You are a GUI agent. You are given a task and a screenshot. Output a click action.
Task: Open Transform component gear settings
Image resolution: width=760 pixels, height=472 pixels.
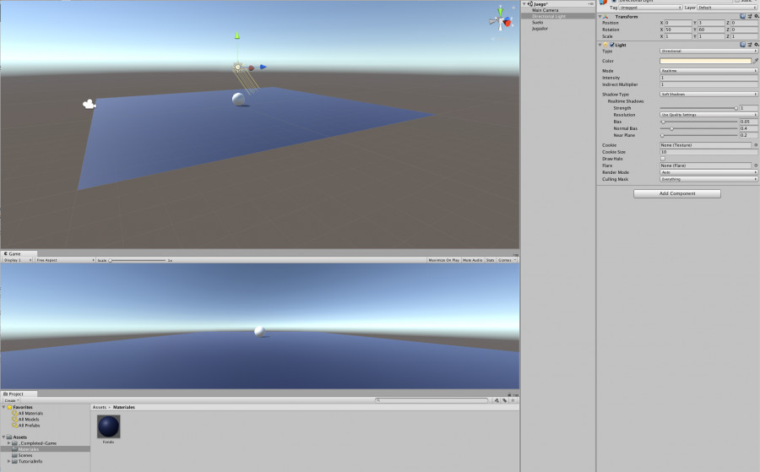756,17
